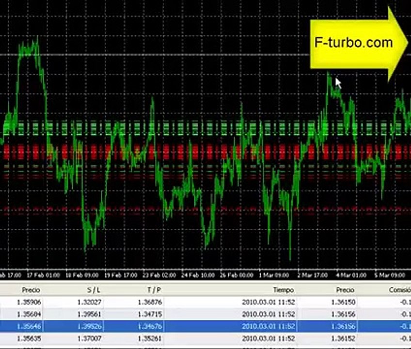
Task: Click the Tiempo cell in the 1.35906 row
Action: (x=269, y=302)
